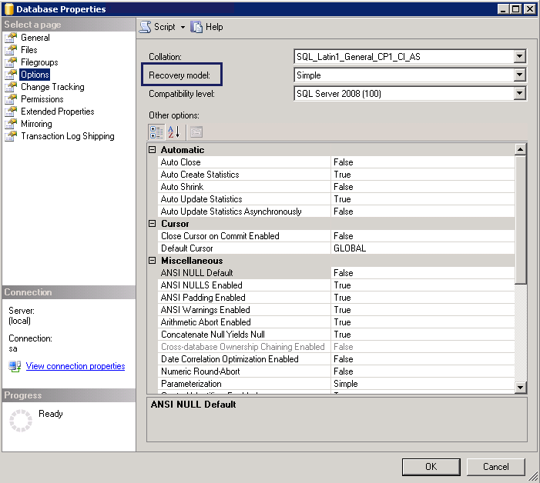Screen dimensions: 540x483
Task: Select the Arithmetic Abort Enabled row
Action: (x=336, y=322)
